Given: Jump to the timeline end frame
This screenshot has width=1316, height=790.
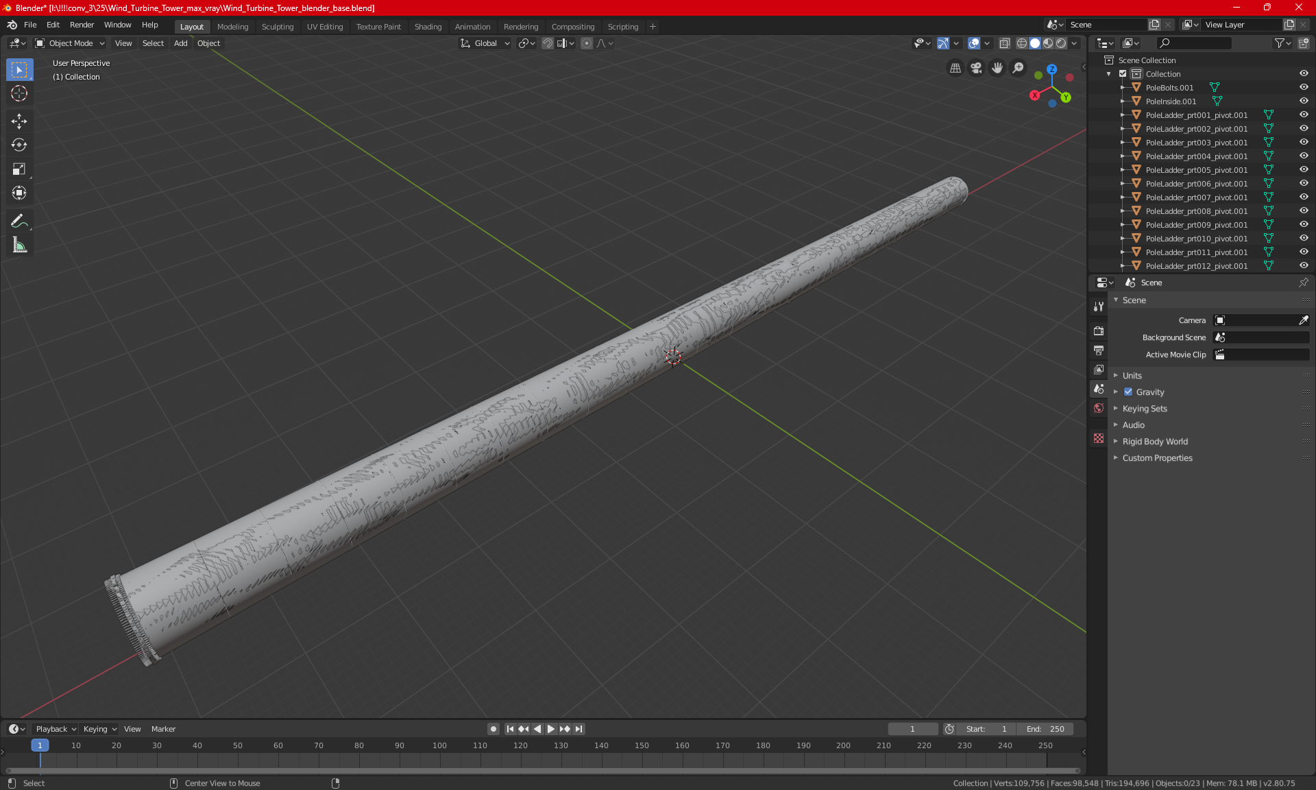Looking at the screenshot, I should (578, 729).
